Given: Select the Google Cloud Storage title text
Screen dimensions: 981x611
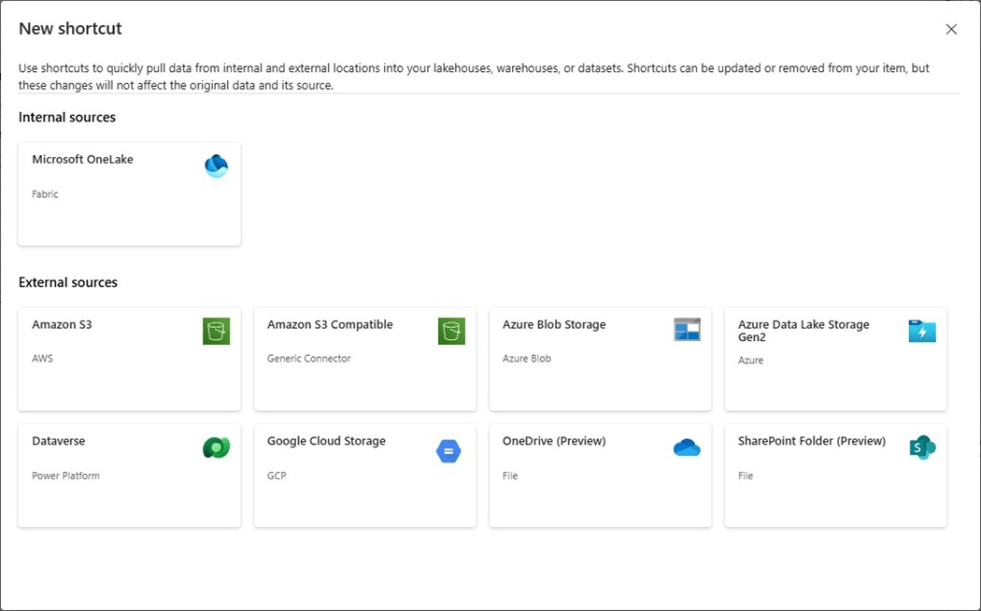Looking at the screenshot, I should click(326, 441).
